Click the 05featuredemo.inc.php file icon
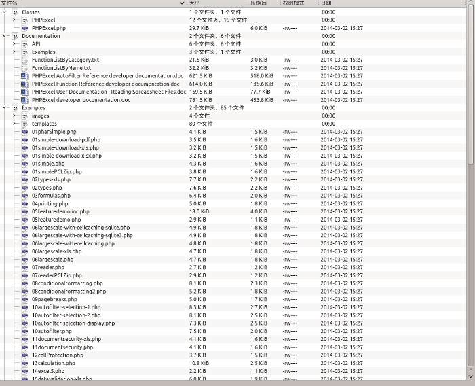Image resolution: width=475 pixels, height=386 pixels. click(x=25, y=211)
